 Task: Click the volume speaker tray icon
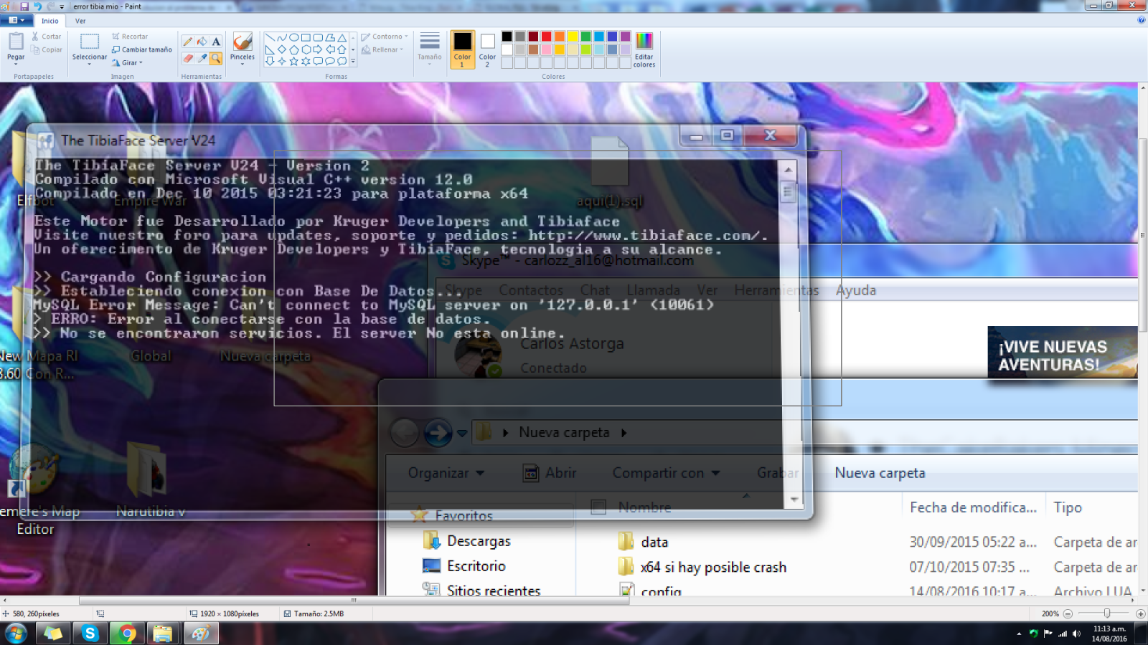coord(1076,634)
